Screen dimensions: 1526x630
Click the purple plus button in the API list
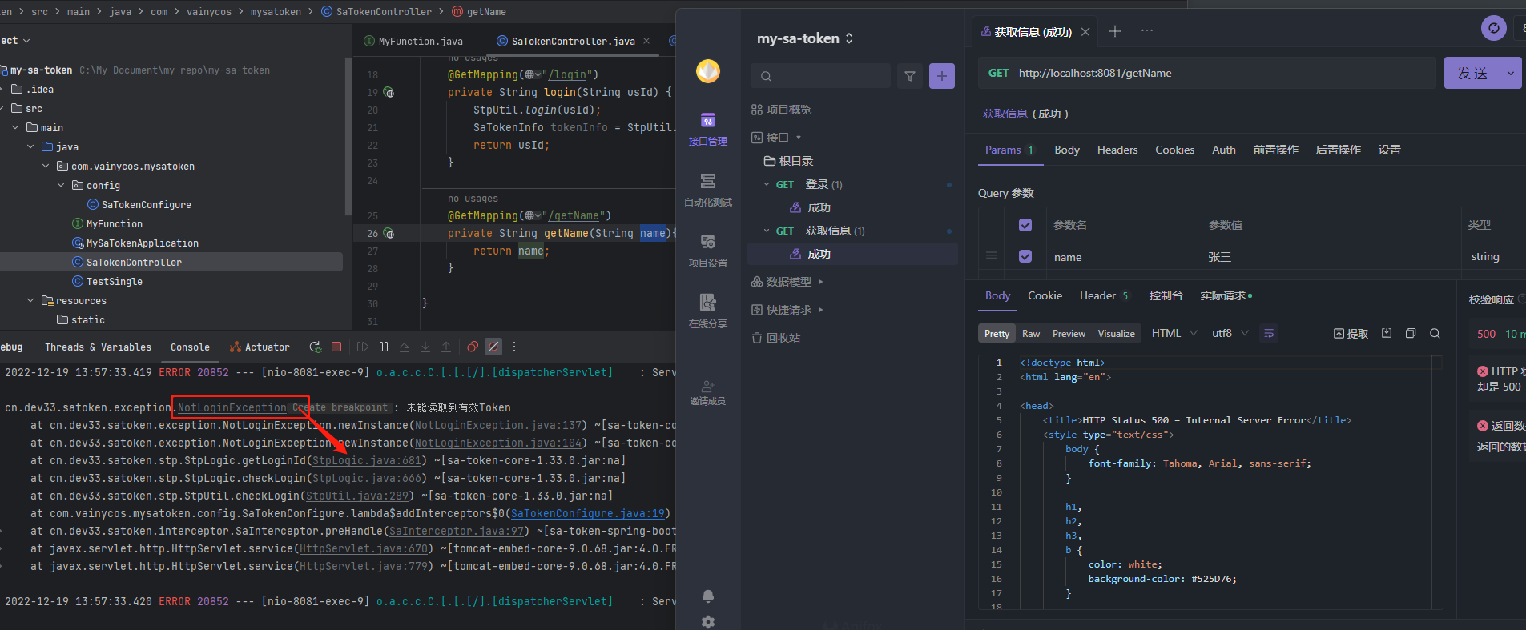pyautogui.click(x=942, y=76)
